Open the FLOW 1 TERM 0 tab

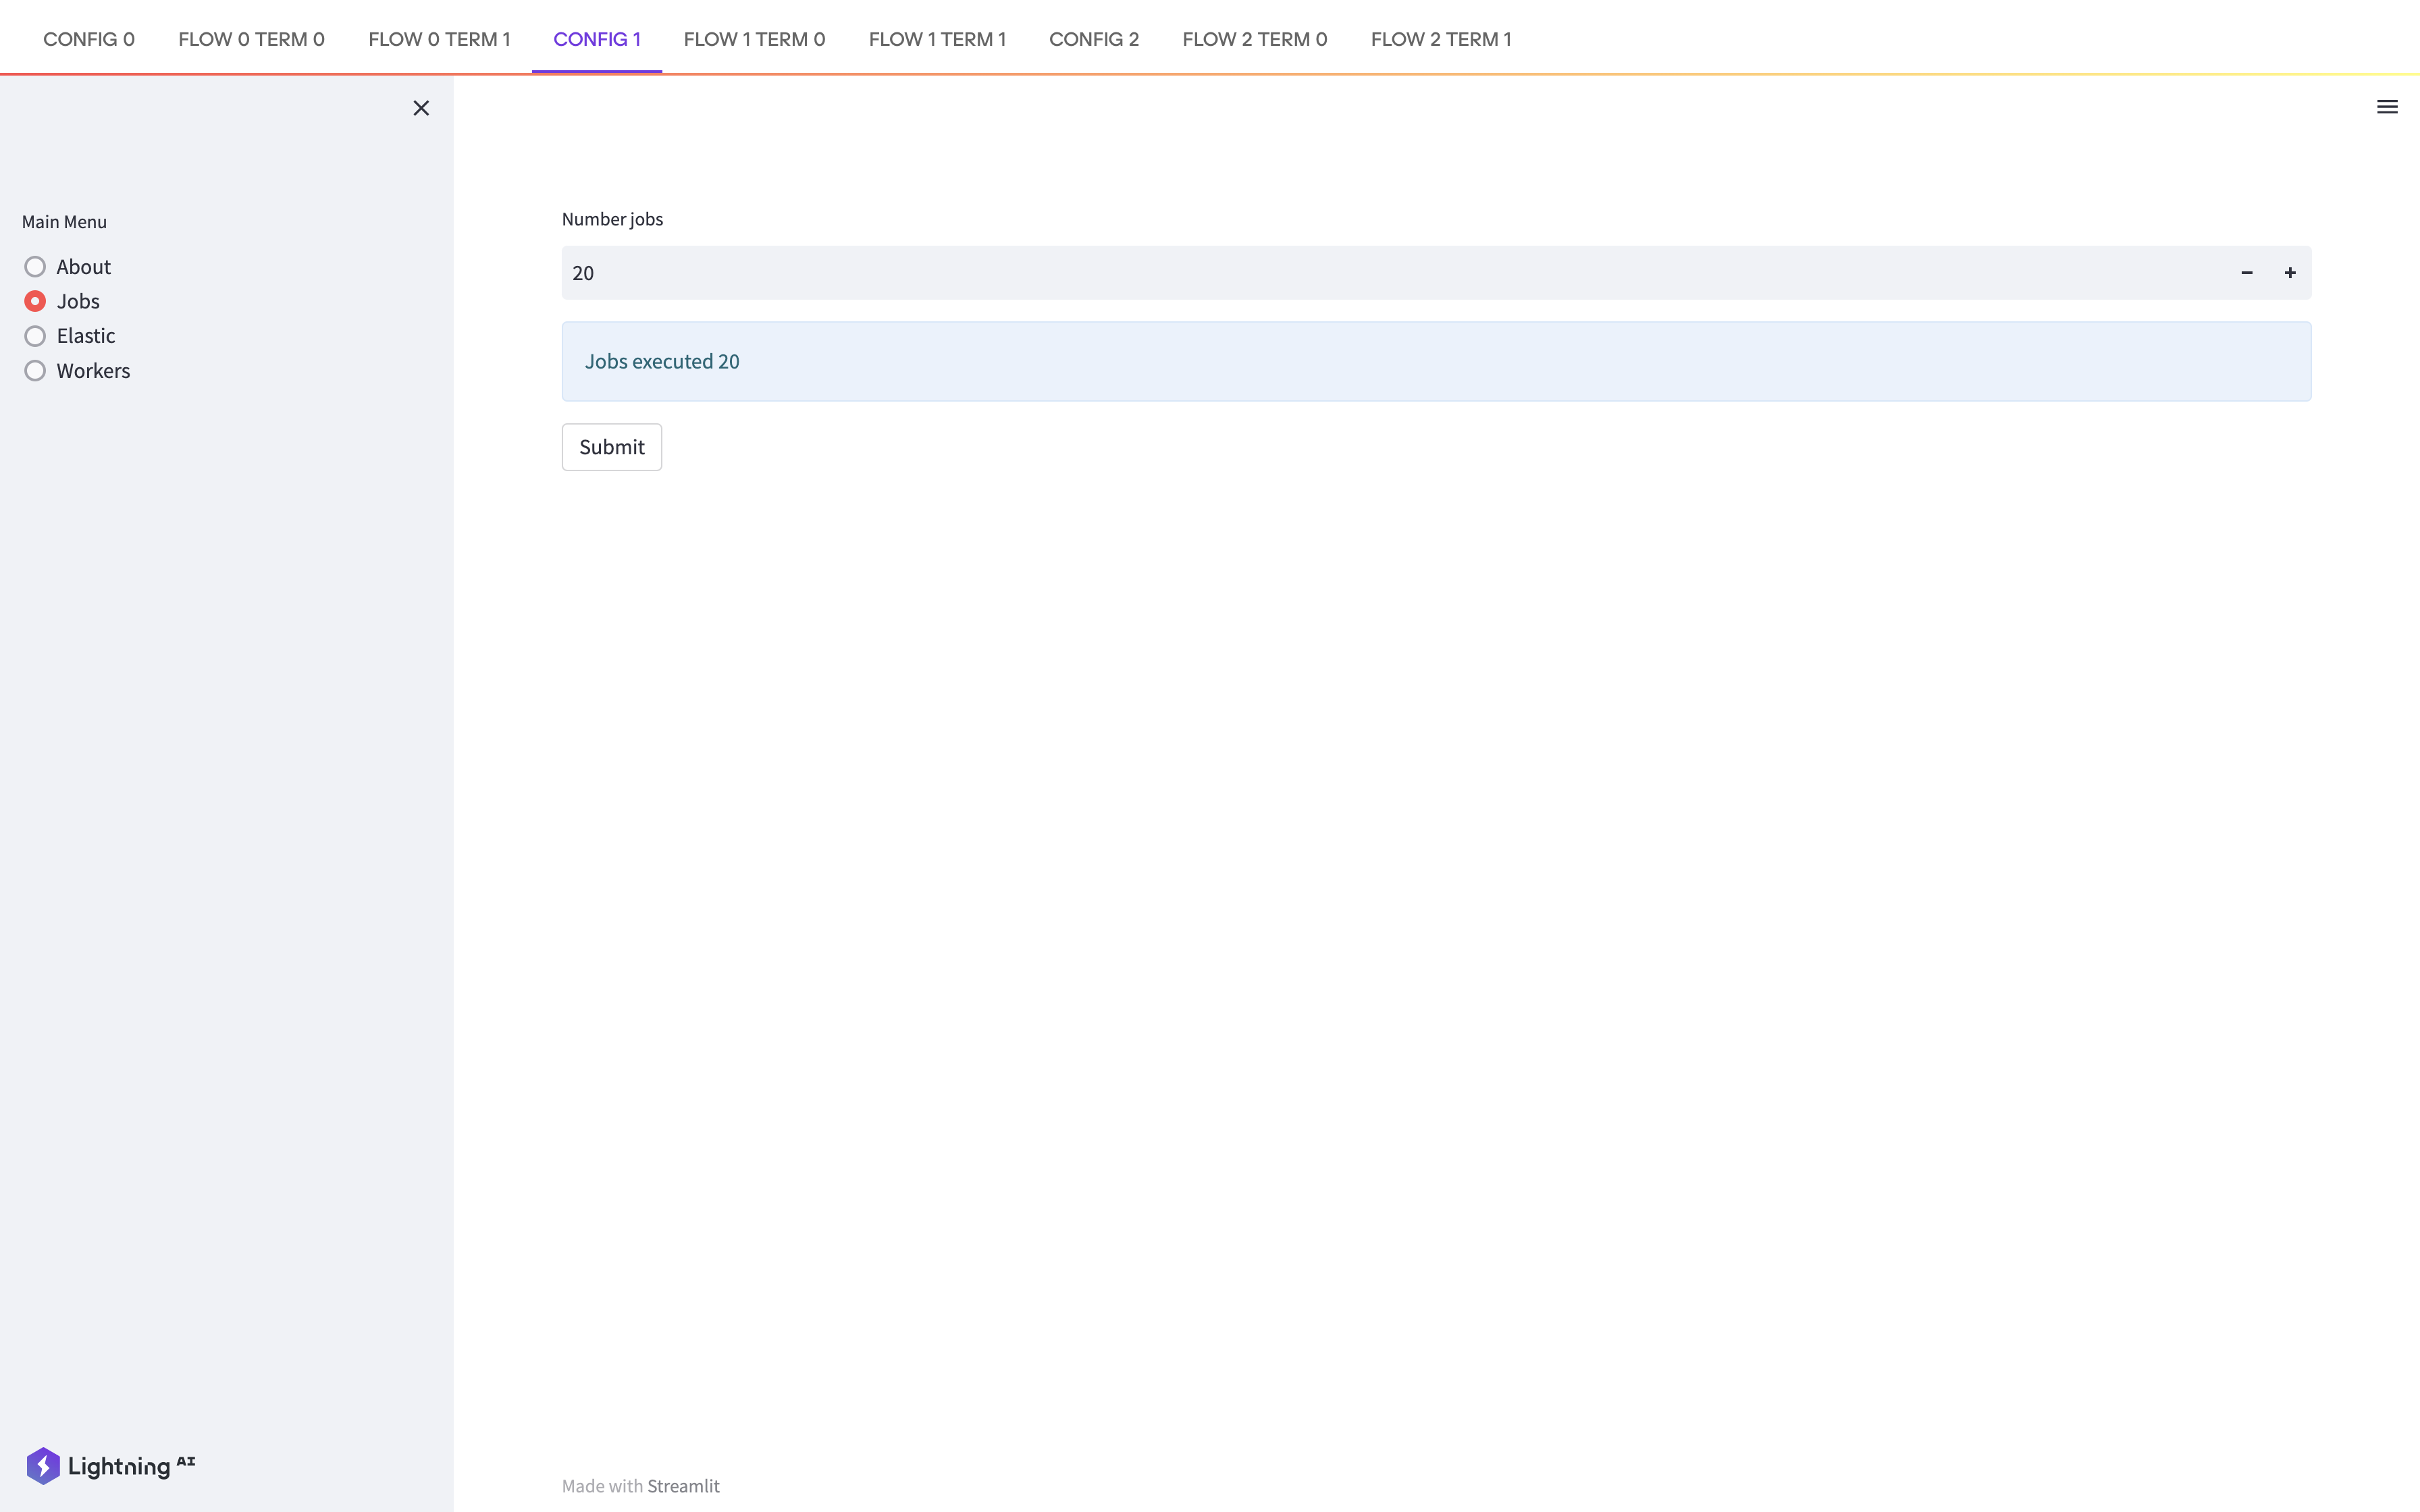(754, 39)
